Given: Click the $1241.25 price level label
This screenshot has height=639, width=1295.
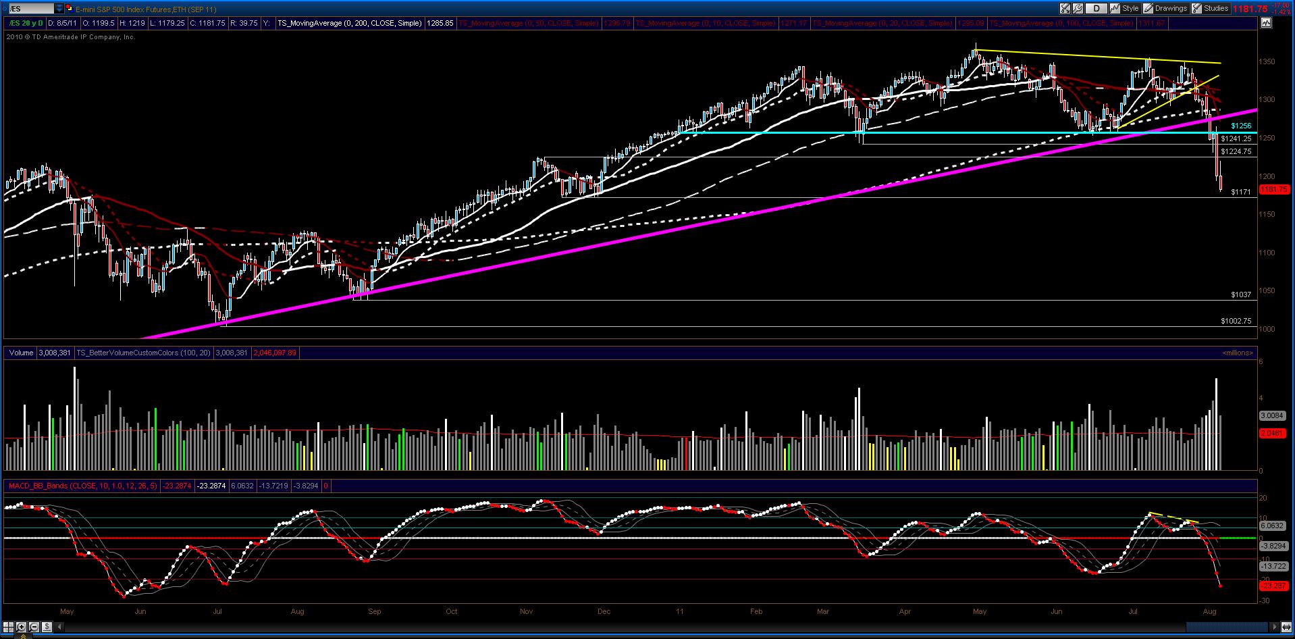Looking at the screenshot, I should tap(1236, 138).
